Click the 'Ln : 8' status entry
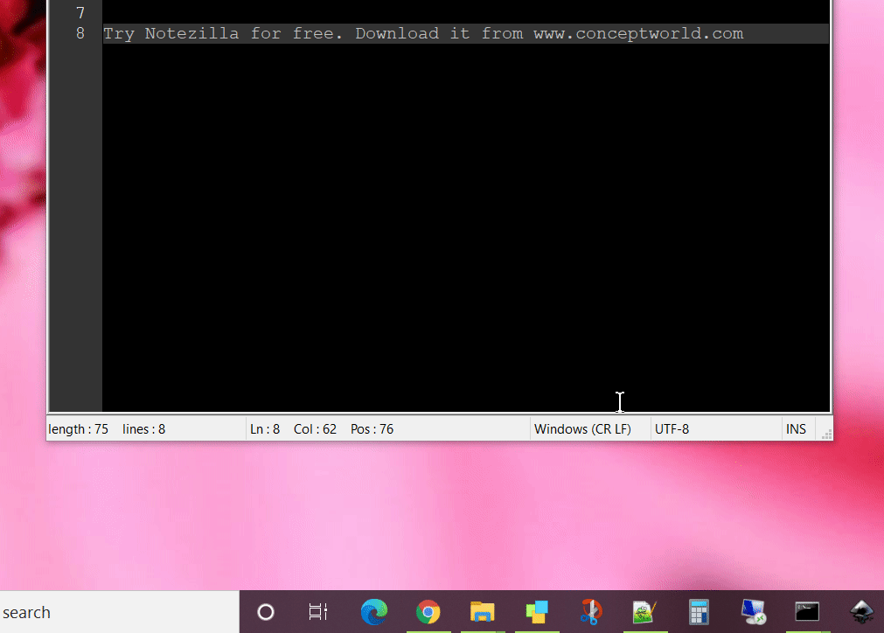884x633 pixels. pos(265,429)
